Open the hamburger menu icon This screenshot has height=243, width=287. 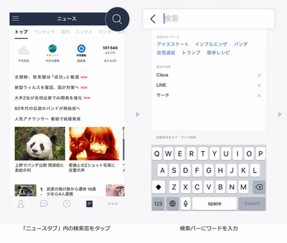tap(15, 19)
